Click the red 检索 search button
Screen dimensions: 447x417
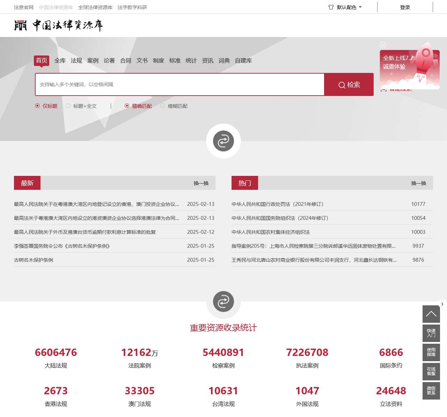point(349,84)
